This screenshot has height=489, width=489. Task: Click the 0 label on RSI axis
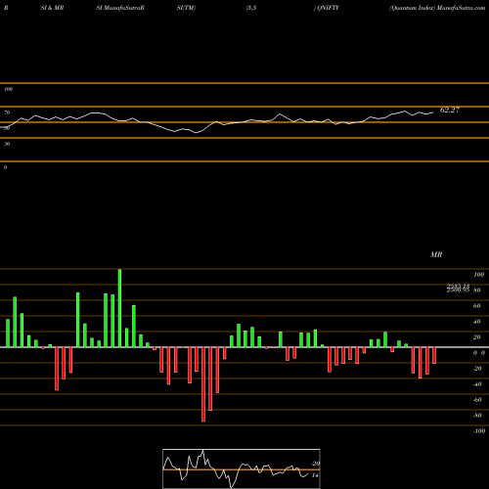click(x=5, y=167)
